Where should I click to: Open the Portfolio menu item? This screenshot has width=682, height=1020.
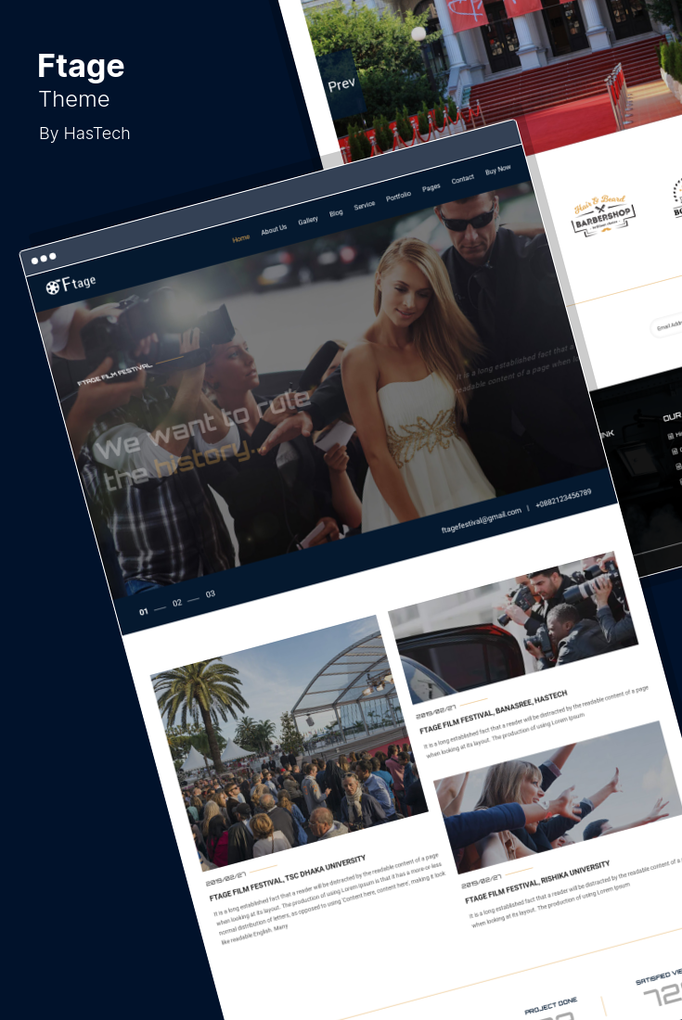click(x=398, y=196)
